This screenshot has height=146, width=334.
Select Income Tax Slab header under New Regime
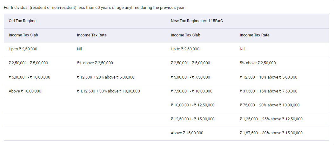[x=185, y=35]
